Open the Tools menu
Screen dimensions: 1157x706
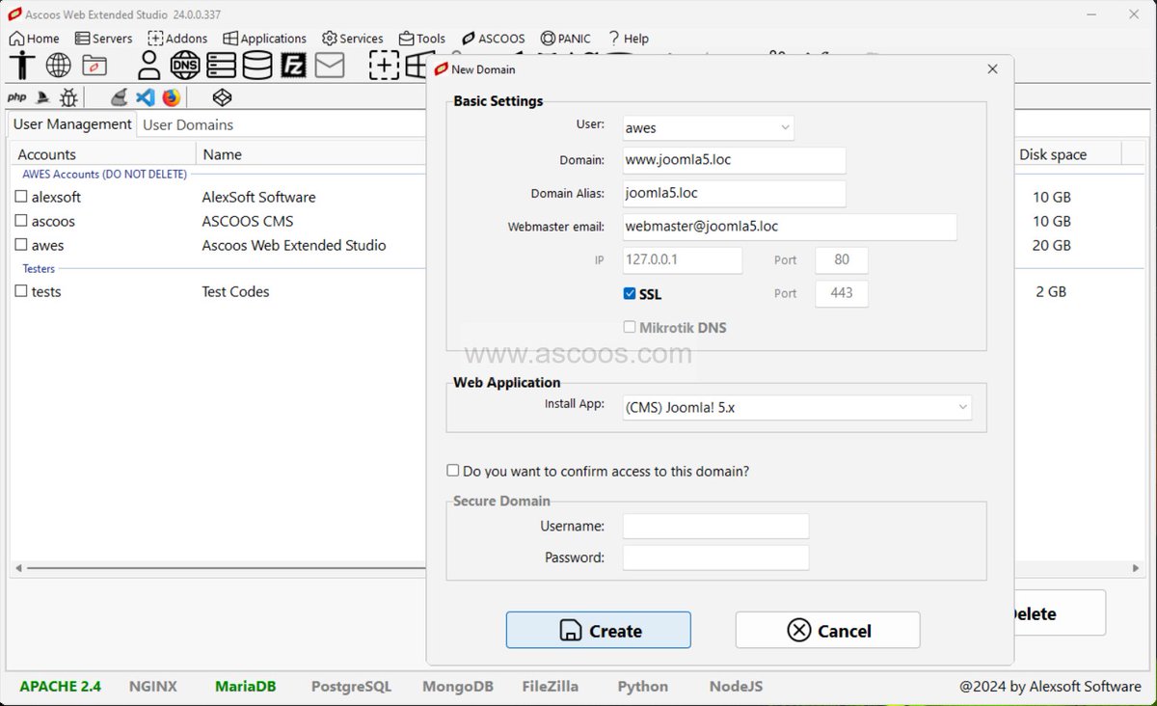(x=422, y=39)
